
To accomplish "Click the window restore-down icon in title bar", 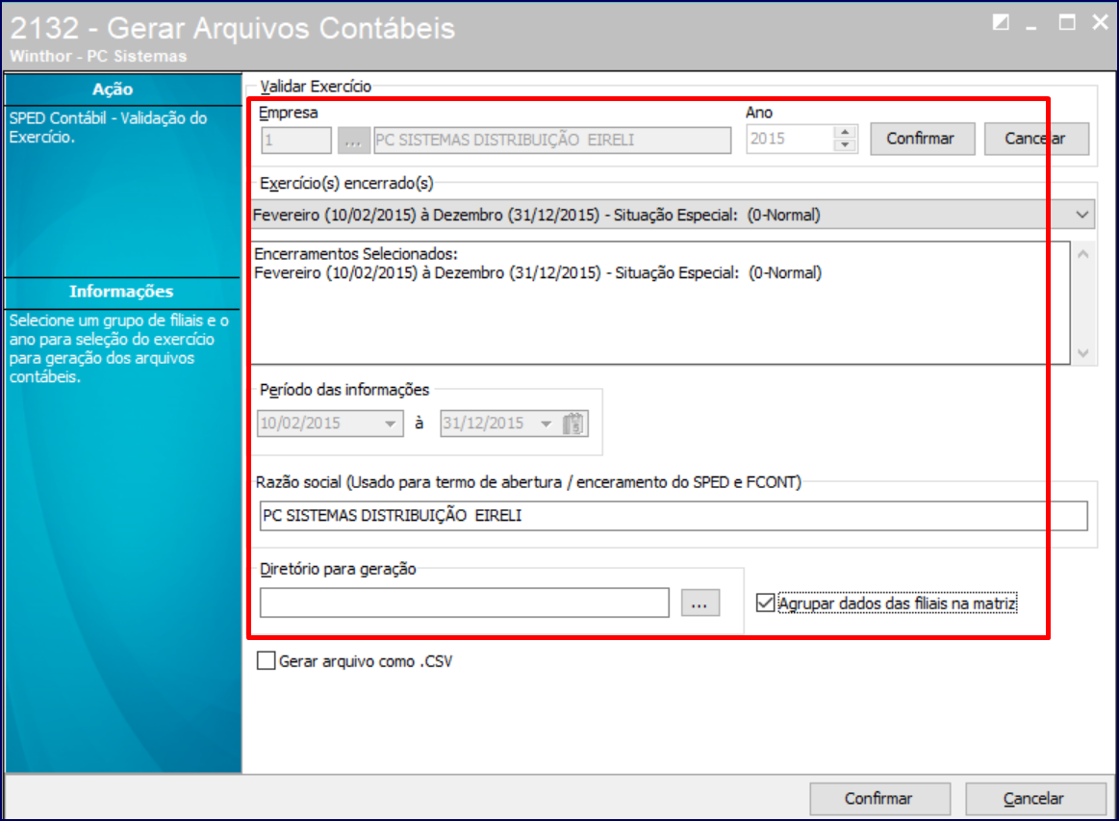I will (1001, 23).
